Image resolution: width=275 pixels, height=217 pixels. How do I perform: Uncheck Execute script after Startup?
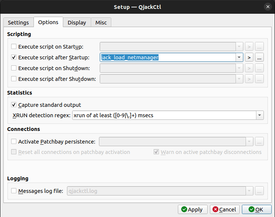point(14,57)
